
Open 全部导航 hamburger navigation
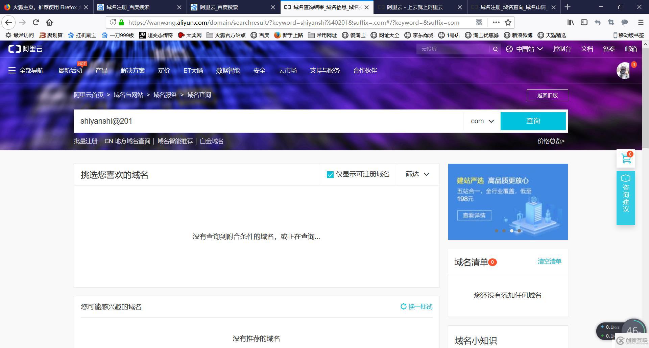click(x=26, y=70)
